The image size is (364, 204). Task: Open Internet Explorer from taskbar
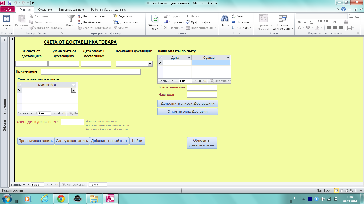click(45, 199)
